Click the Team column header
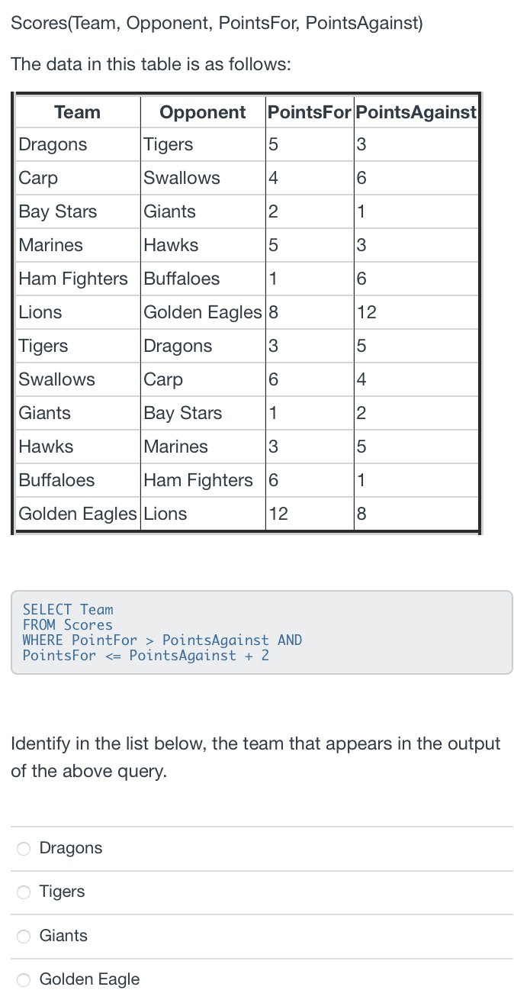Viewport: 514px width, 1003px height. click(x=77, y=111)
